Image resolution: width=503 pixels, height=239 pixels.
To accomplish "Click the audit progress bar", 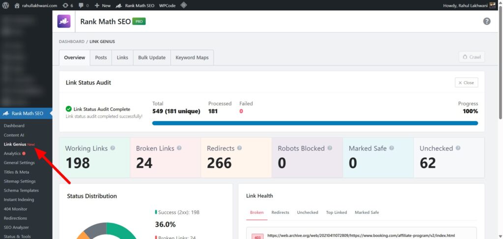I will click(x=315, y=123).
